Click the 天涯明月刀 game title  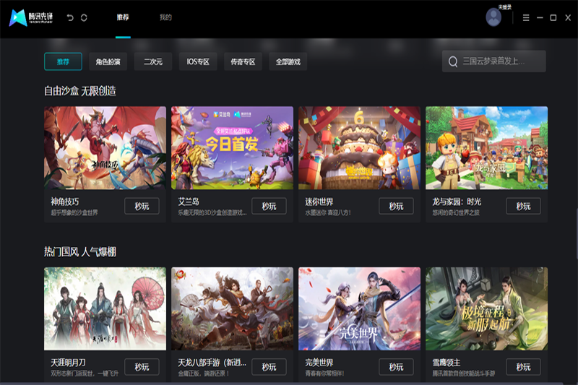coord(68,363)
